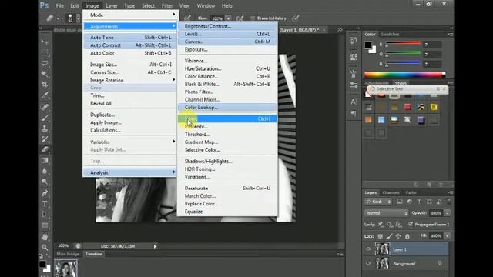This screenshot has height=277, width=493.
Task: Select the Rectangular Marquee tool
Action: click(x=45, y=52)
